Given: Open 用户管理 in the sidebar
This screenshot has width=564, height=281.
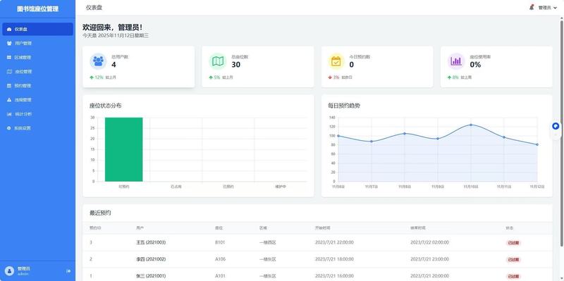Looking at the screenshot, I should (x=37, y=43).
